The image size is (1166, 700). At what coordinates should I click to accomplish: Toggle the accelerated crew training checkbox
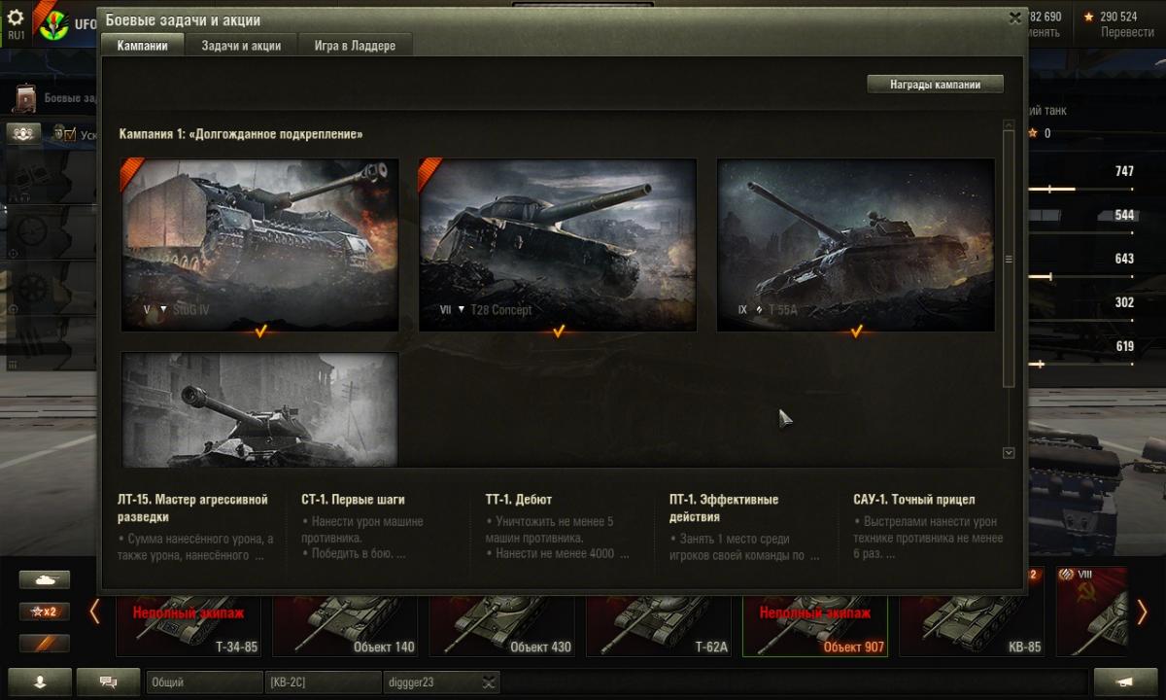pyautogui.click(x=68, y=134)
